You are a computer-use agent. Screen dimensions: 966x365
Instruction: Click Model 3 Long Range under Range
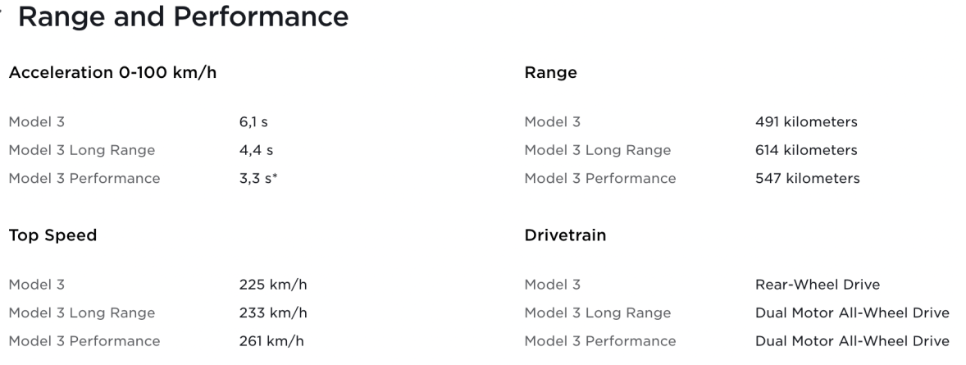coord(597,150)
